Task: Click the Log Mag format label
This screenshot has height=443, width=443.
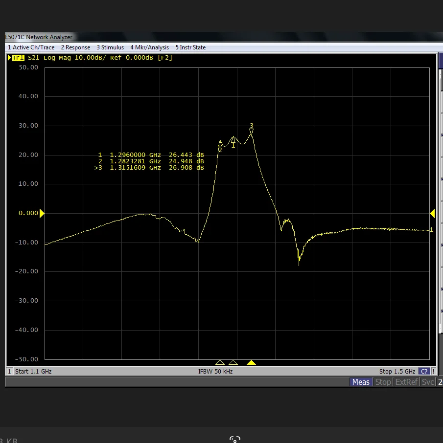Action: (57, 58)
